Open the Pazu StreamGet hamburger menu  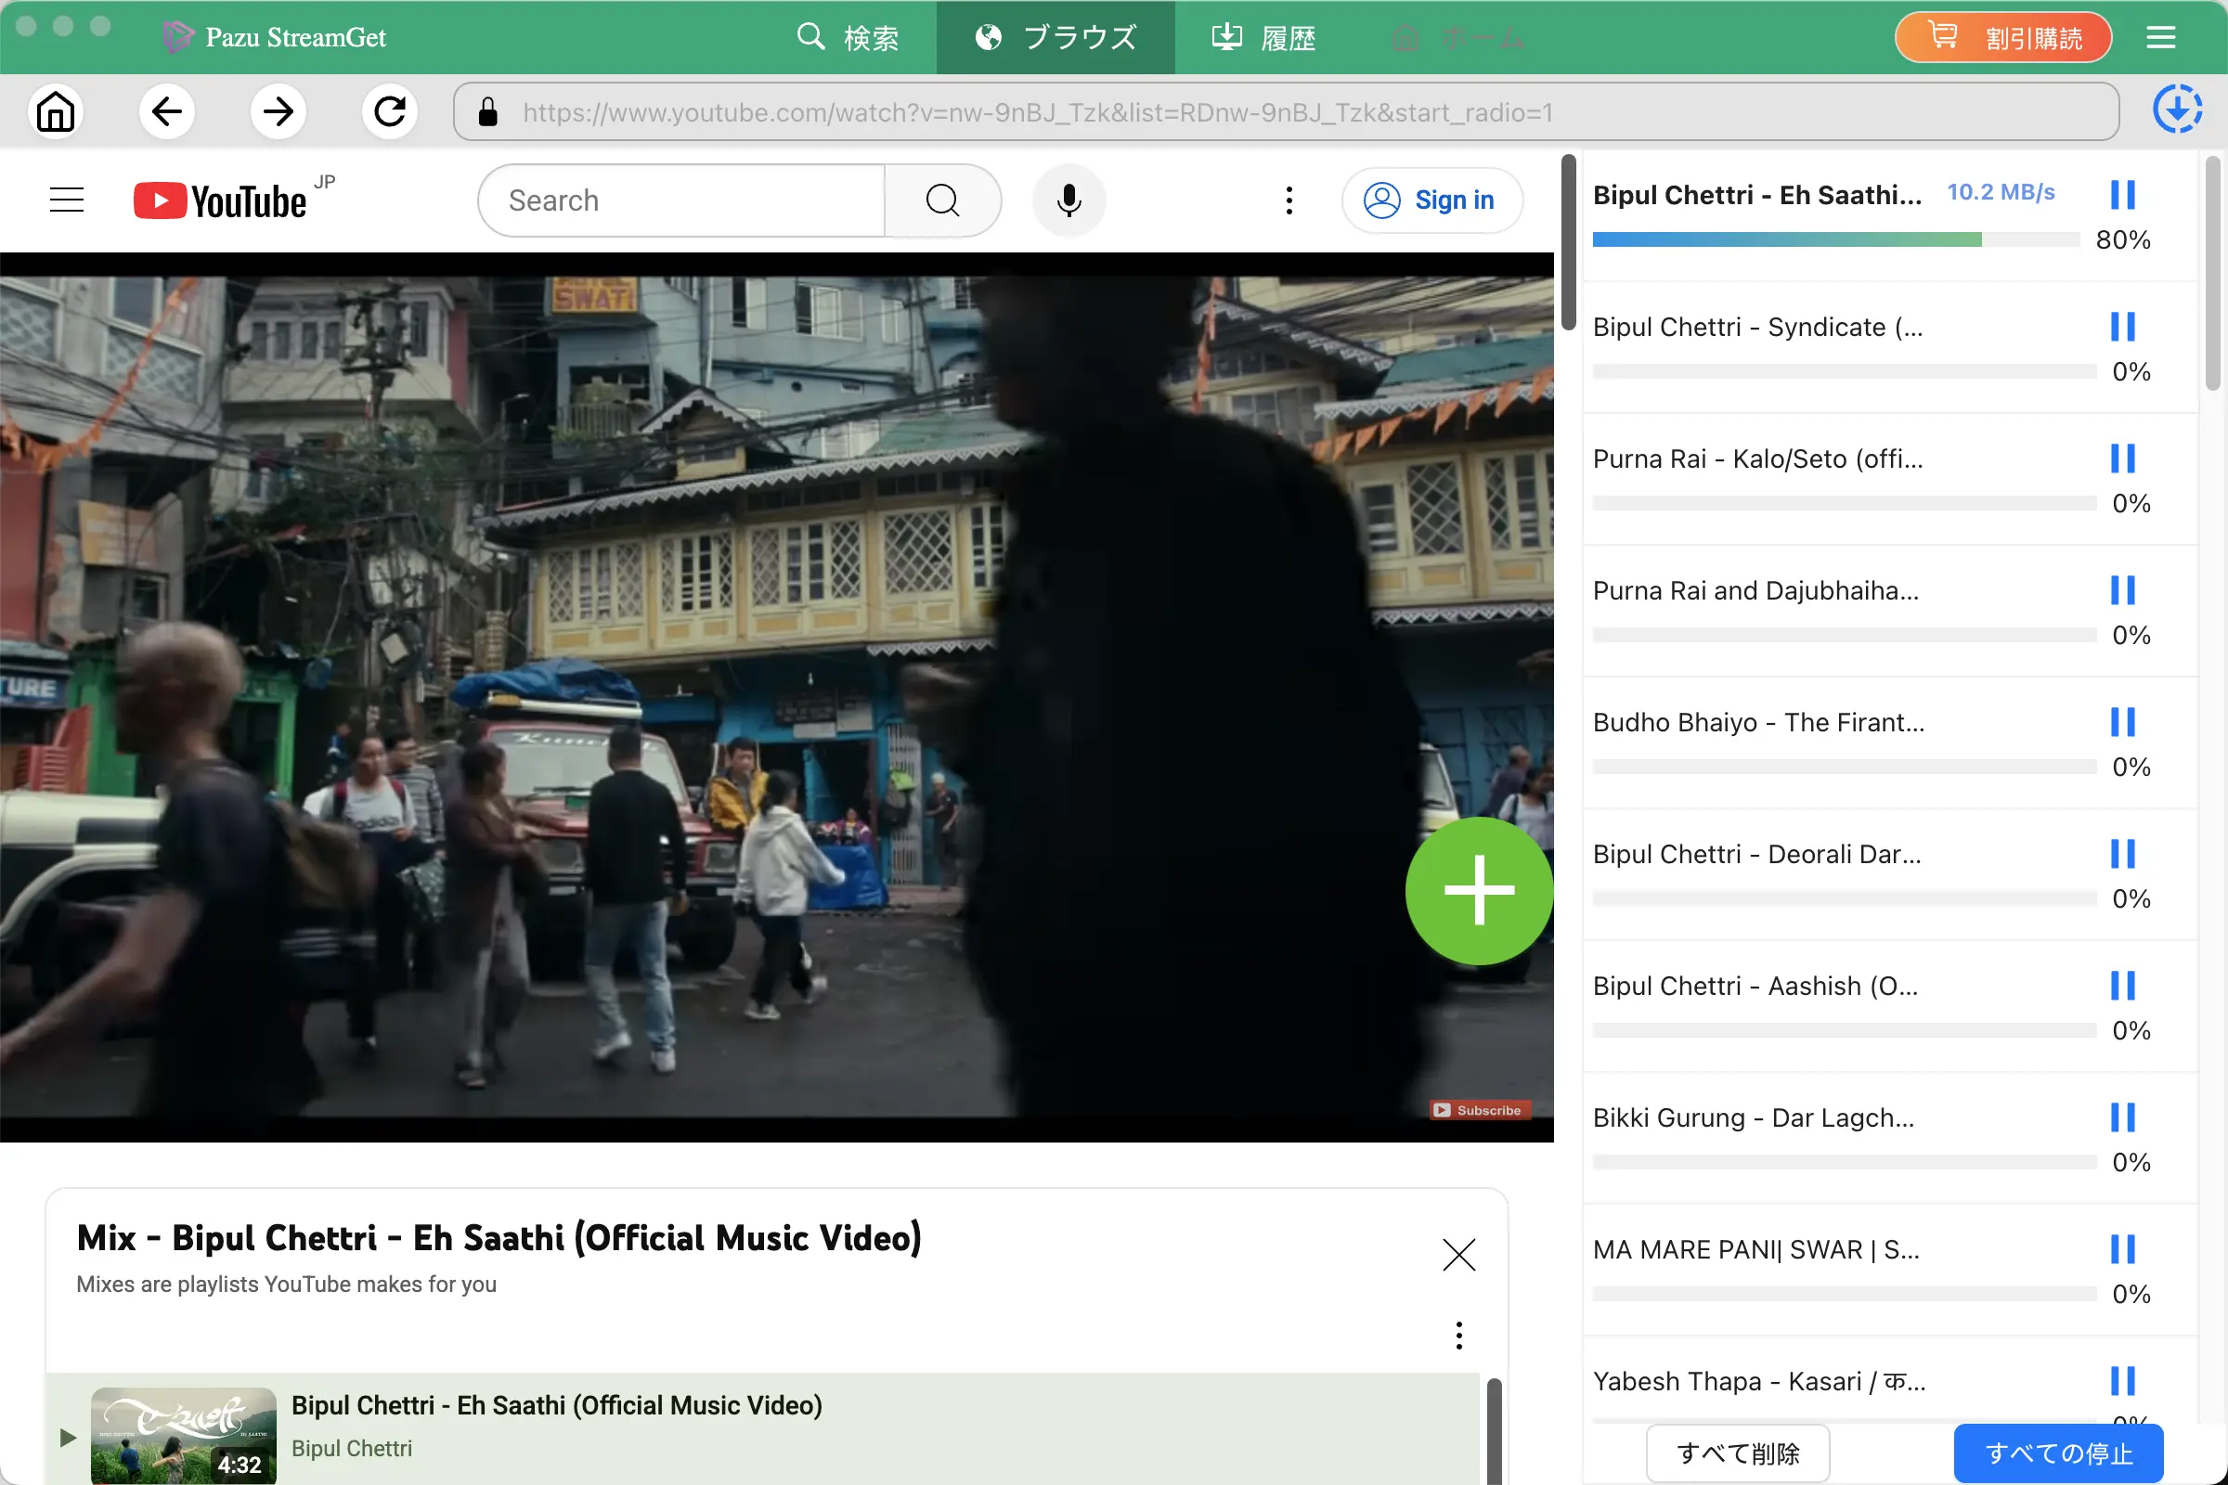pos(2161,37)
